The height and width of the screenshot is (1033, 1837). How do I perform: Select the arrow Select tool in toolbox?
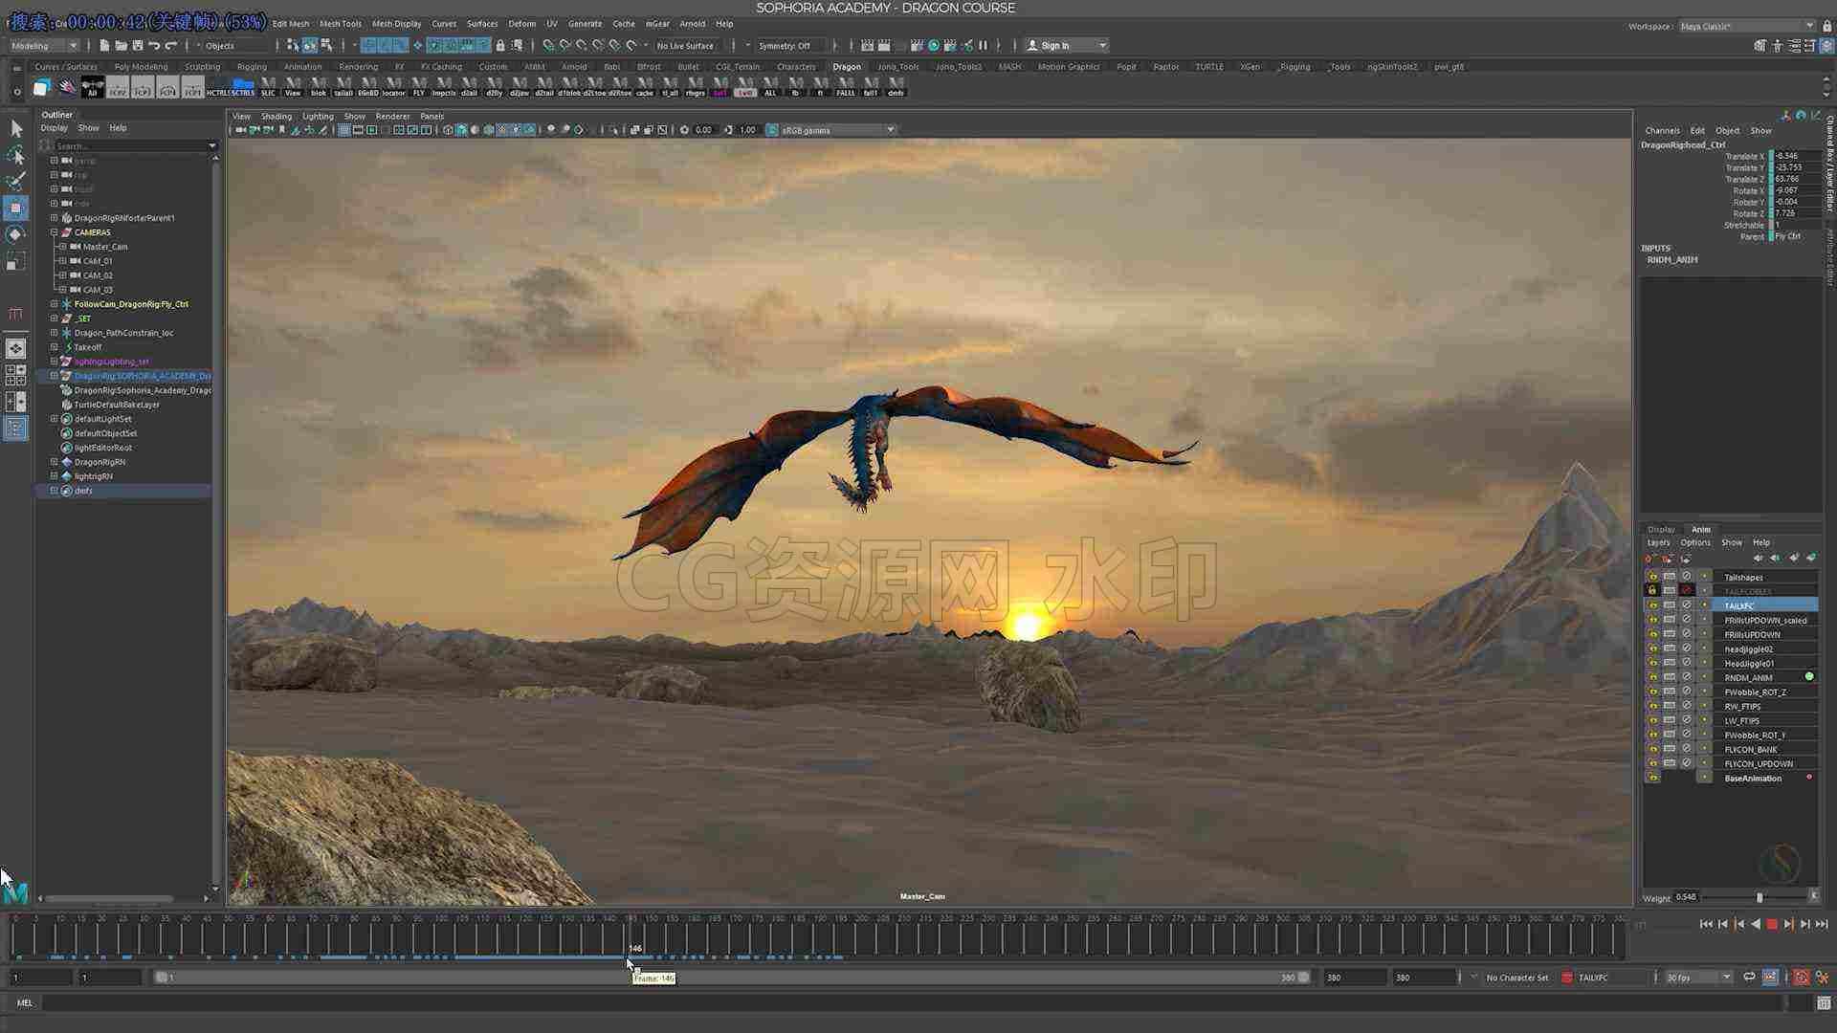pos(16,128)
